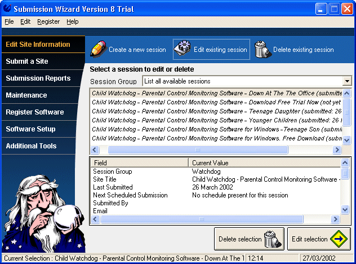Go to Submit a Site section
The height and width of the screenshot is (264, 356).
pos(42,61)
